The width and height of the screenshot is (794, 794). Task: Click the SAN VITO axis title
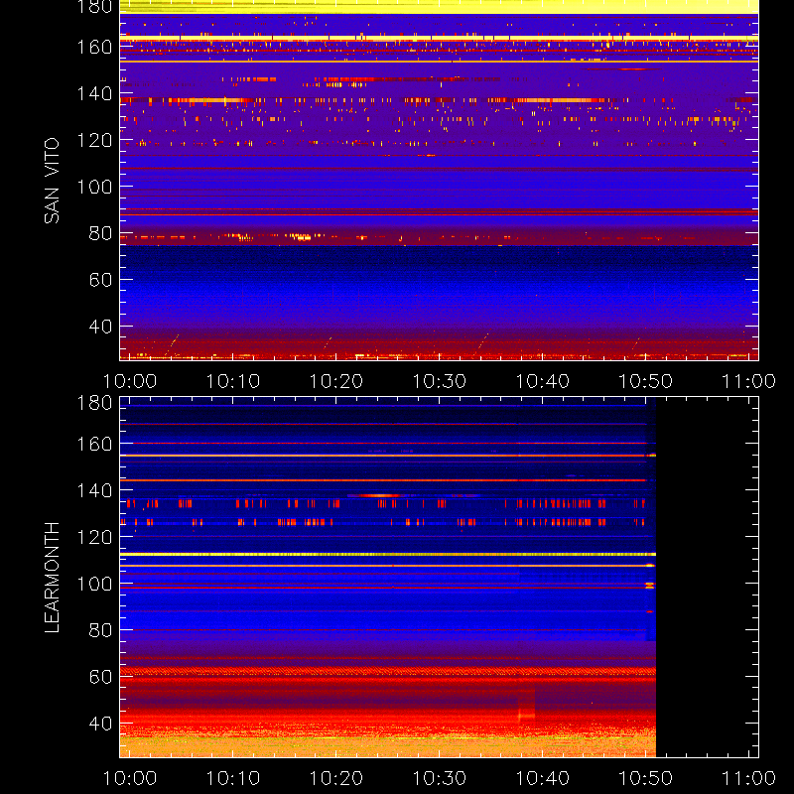click(52, 181)
